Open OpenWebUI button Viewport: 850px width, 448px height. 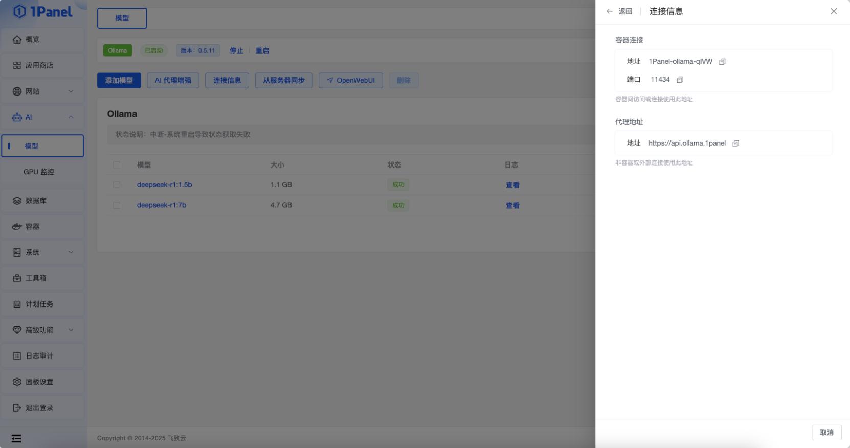pos(351,80)
